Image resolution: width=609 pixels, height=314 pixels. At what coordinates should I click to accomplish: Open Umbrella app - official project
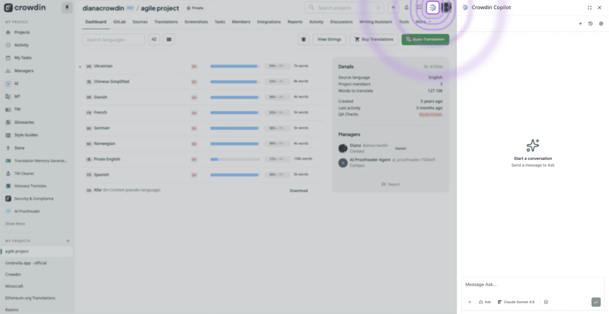(x=26, y=263)
